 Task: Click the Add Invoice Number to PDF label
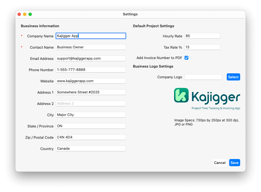159,58
